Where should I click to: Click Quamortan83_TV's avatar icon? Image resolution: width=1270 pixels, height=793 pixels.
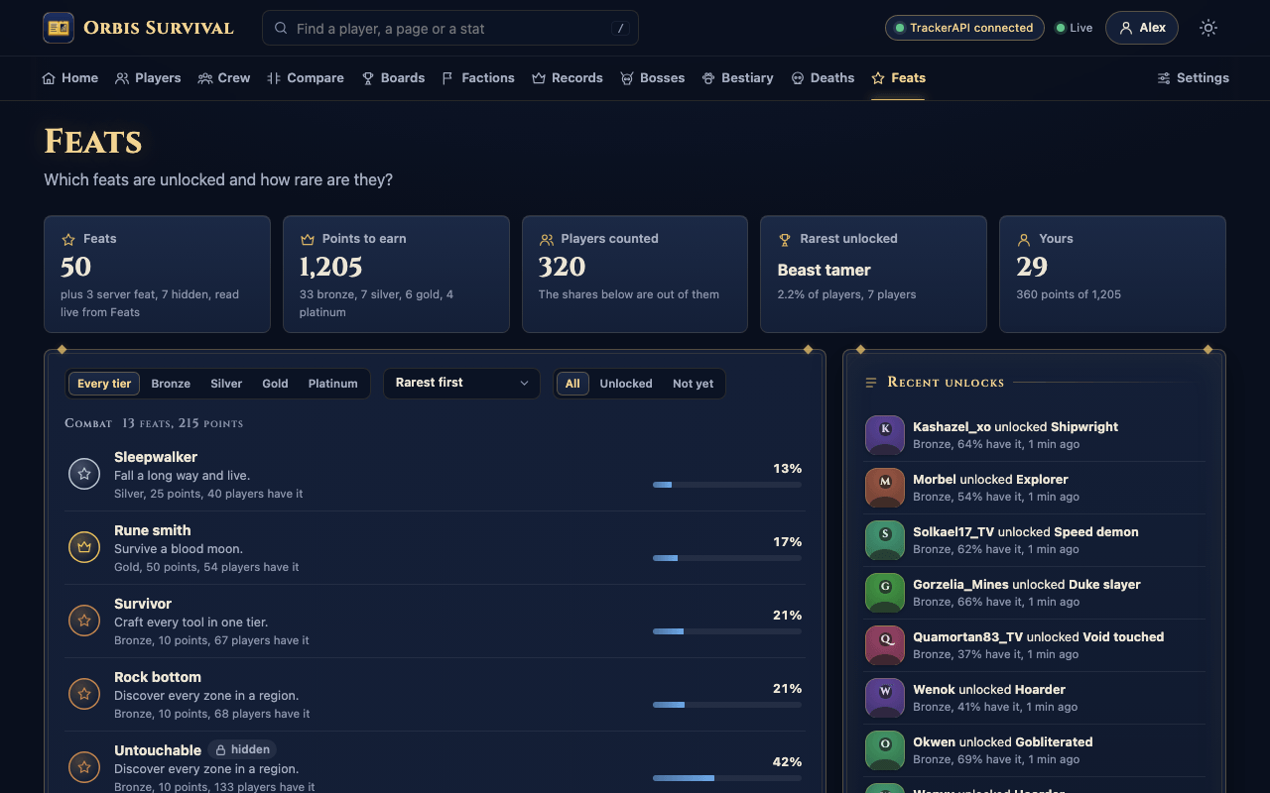coord(885,645)
